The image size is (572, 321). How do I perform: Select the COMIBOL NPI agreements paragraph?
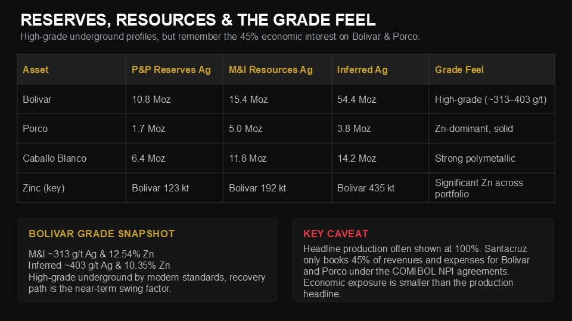[x=416, y=271]
